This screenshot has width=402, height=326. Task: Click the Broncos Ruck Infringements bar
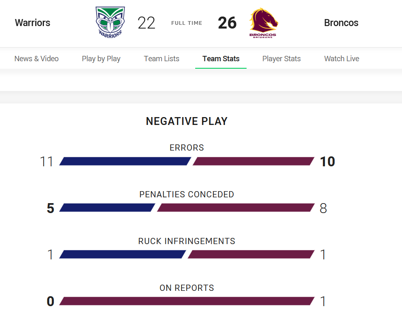point(251,254)
